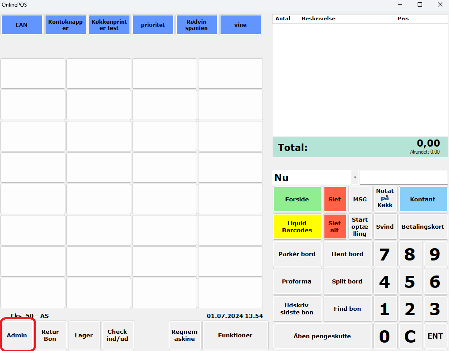The height and width of the screenshot is (351, 449).
Task: Switch to the Rødvin spanien category
Action: click(197, 25)
